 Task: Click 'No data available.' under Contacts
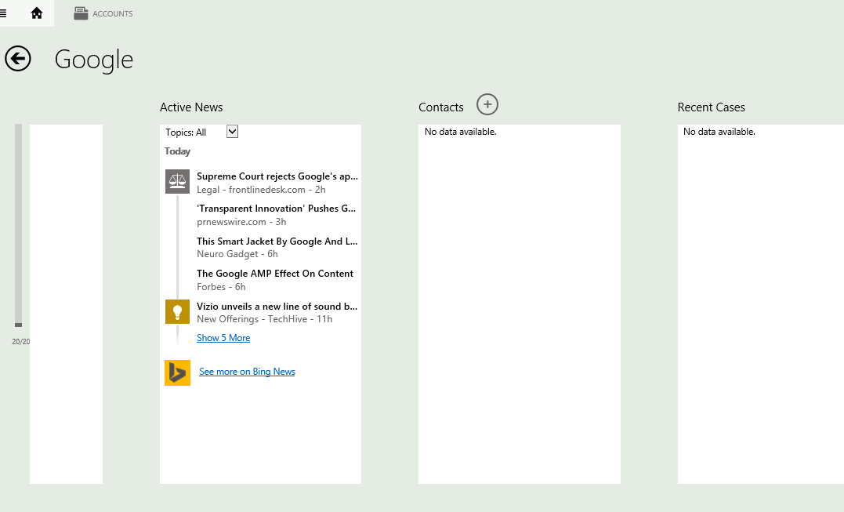coord(460,132)
